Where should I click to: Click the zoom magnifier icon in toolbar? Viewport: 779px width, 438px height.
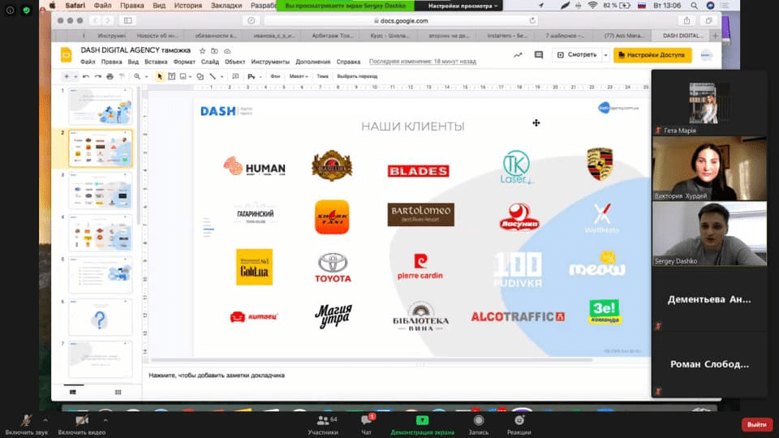(137, 76)
